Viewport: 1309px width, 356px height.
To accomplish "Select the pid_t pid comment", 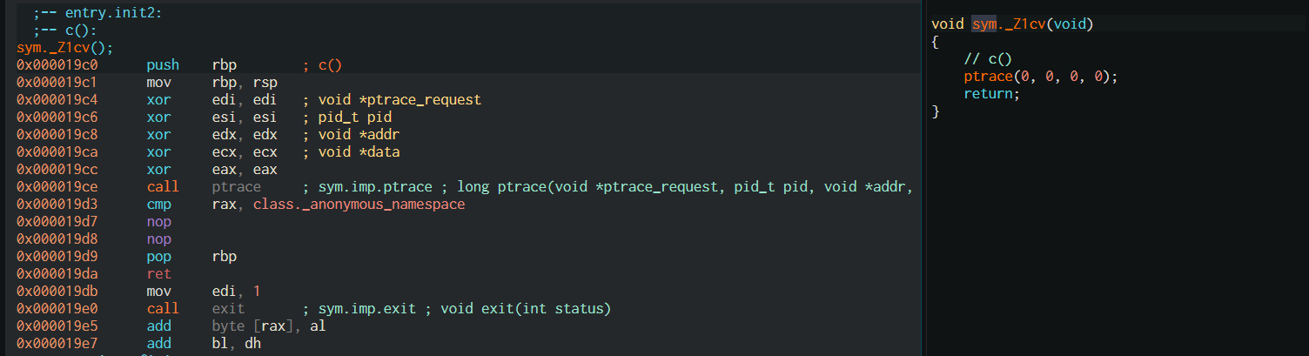I will point(346,118).
